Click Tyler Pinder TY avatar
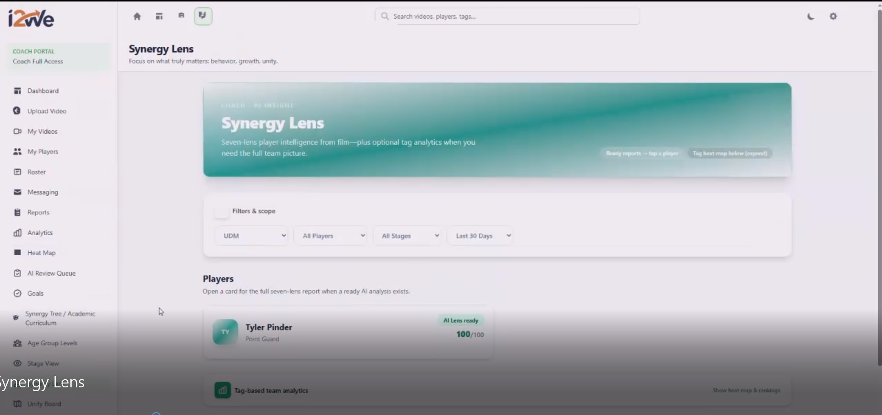Image resolution: width=882 pixels, height=415 pixels. pyautogui.click(x=225, y=332)
